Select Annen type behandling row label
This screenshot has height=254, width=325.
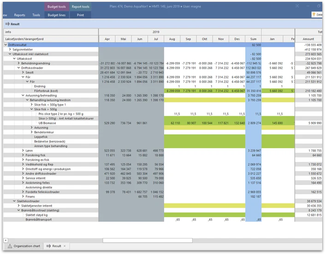[51, 146]
